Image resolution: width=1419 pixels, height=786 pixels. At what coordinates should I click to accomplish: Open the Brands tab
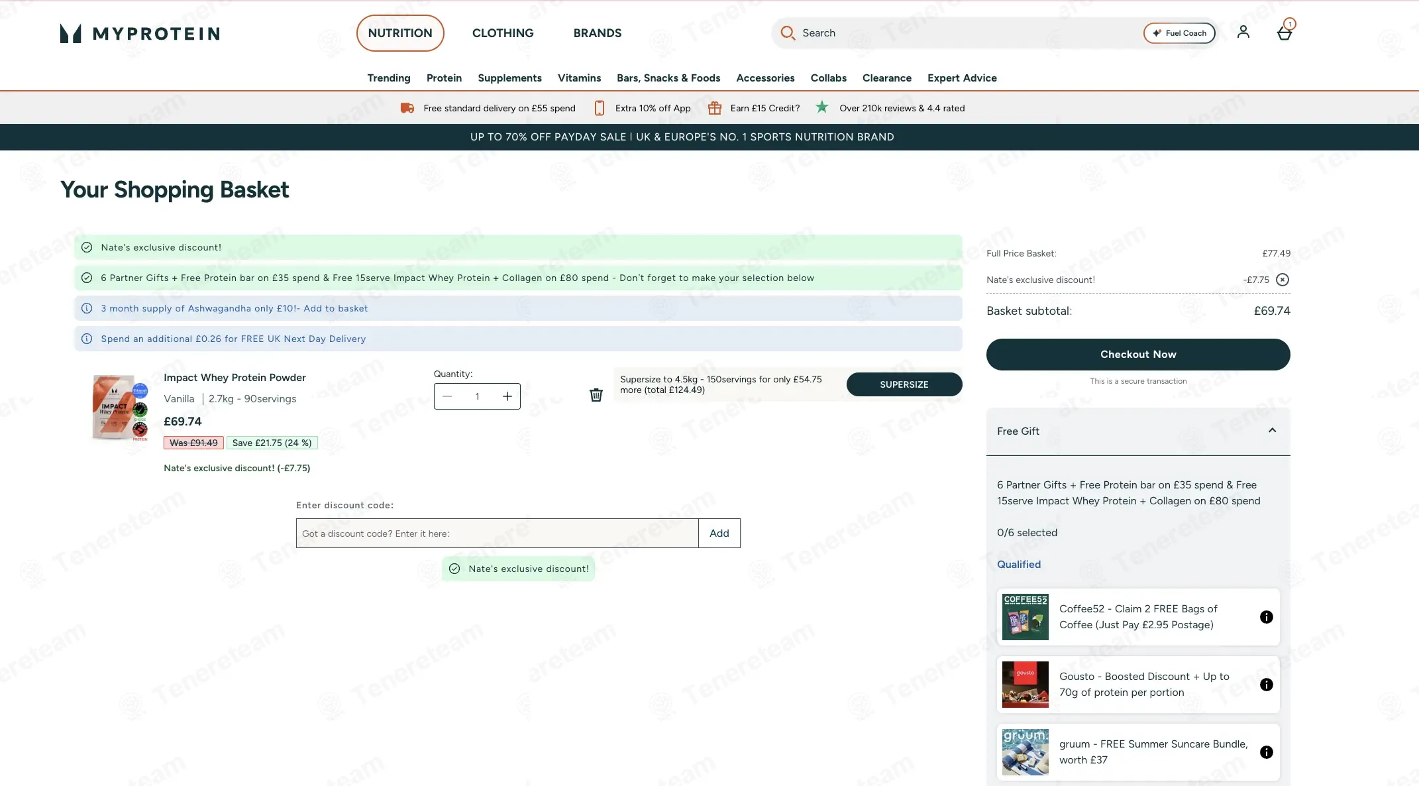[598, 33]
